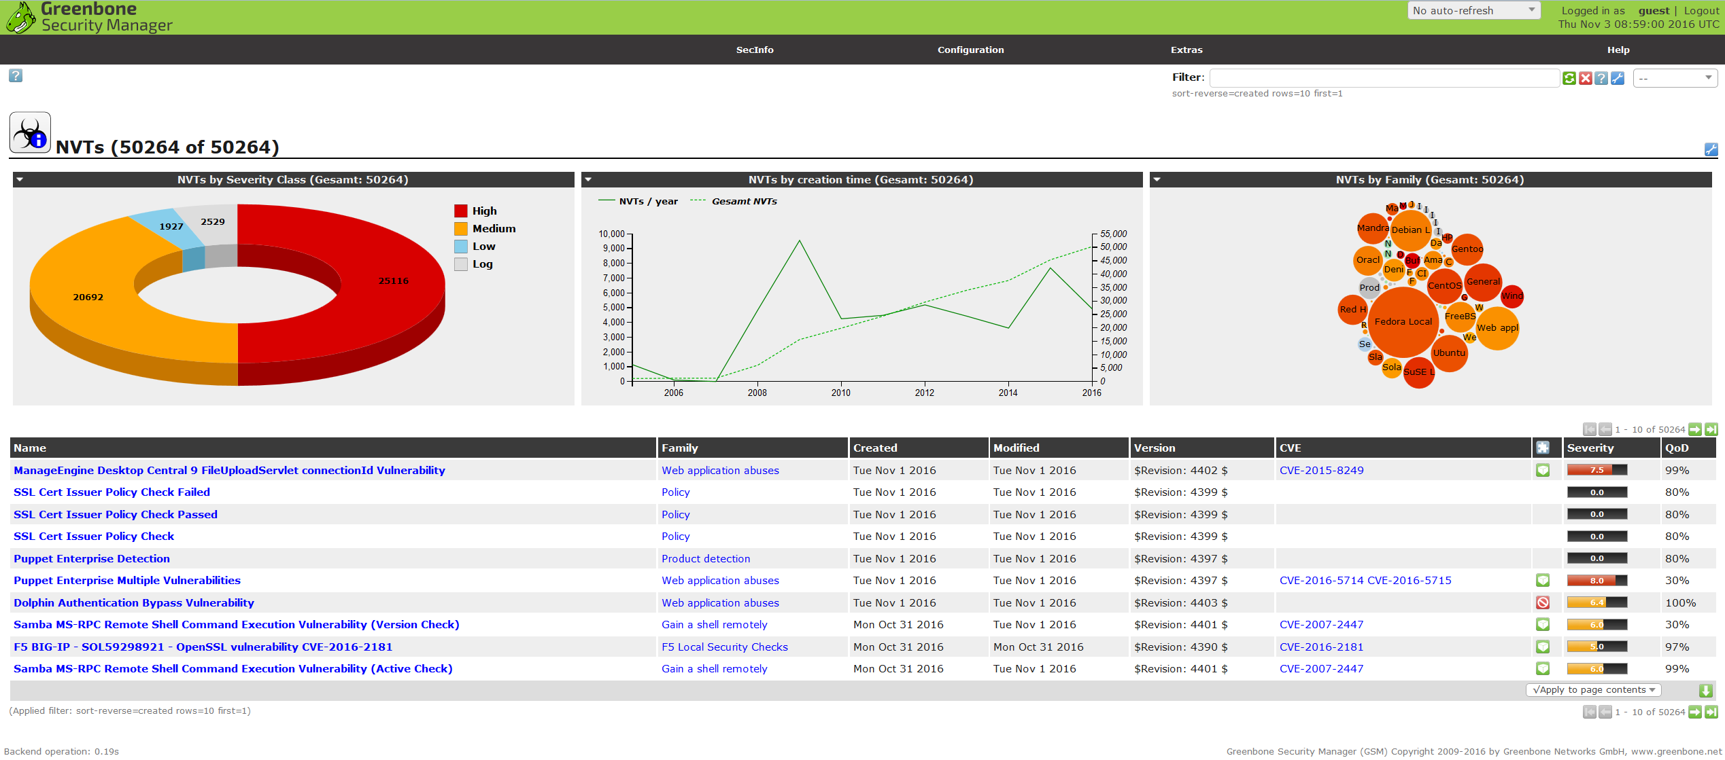Go to next page using top green arrow

(x=1695, y=429)
